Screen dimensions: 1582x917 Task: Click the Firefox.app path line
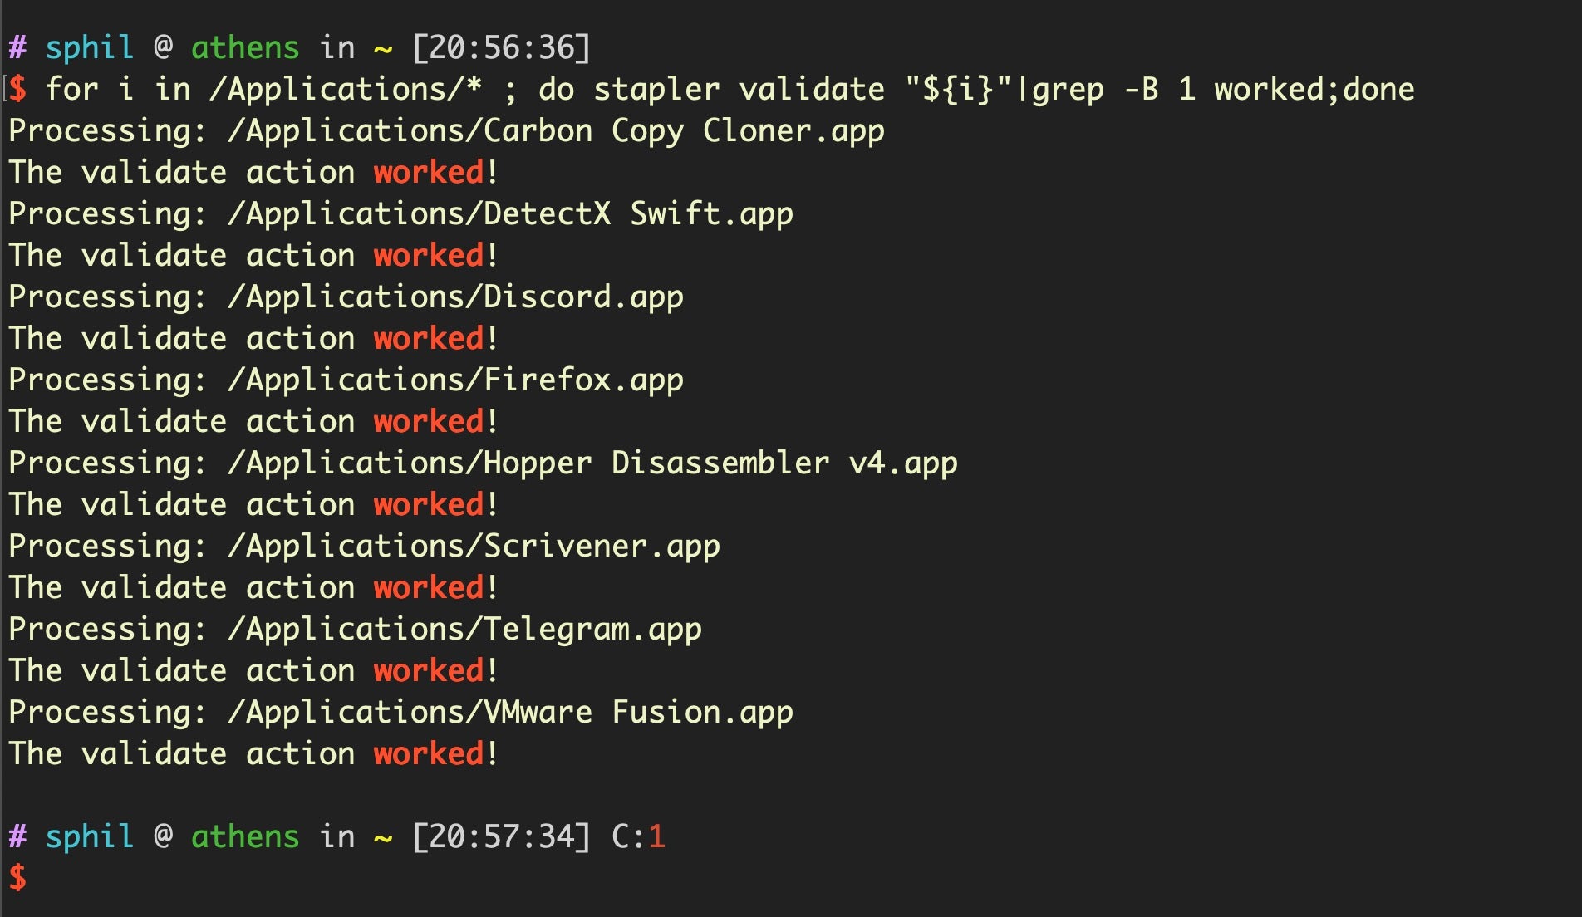455,380
